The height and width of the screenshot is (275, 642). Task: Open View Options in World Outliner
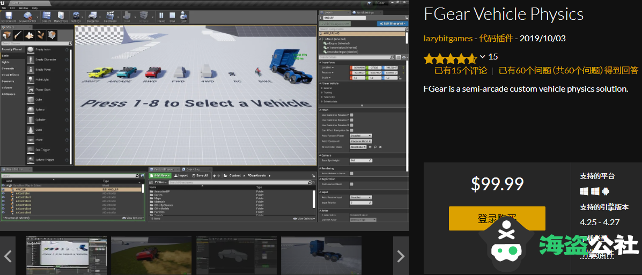click(x=133, y=218)
